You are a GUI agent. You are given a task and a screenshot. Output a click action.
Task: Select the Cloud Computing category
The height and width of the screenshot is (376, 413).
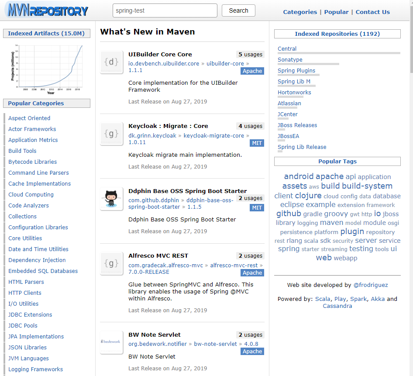(31, 195)
